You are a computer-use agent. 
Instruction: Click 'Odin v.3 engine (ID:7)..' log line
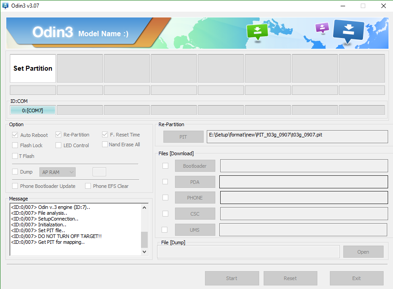[x=51, y=207]
